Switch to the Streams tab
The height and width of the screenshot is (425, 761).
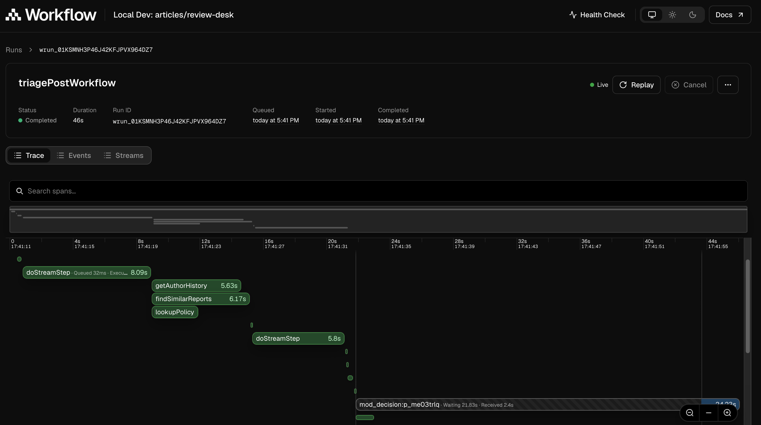[x=123, y=155]
